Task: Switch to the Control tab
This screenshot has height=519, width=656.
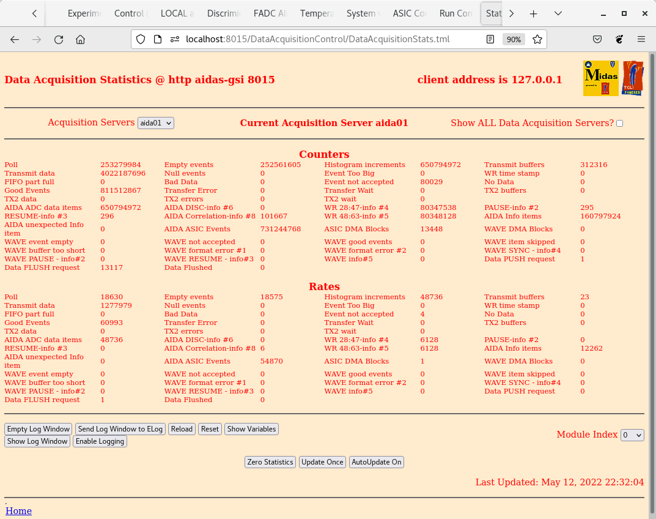Action: 131,13
